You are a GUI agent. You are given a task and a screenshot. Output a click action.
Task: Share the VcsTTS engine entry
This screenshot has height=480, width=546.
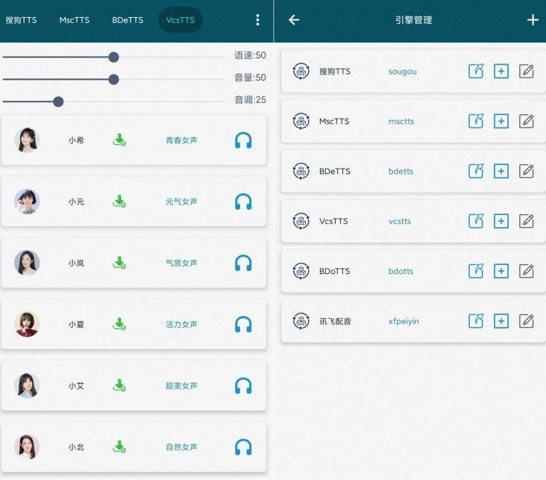pyautogui.click(x=476, y=221)
